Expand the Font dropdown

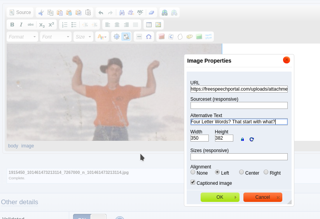click(56, 37)
